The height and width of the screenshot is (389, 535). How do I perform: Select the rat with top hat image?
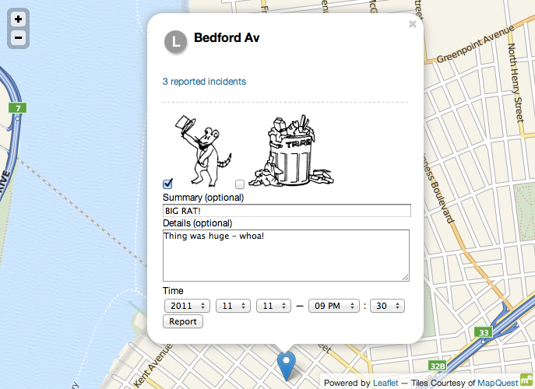click(x=203, y=150)
